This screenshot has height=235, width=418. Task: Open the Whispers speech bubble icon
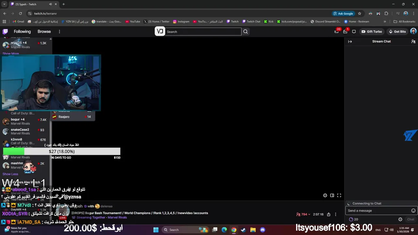pos(354,32)
